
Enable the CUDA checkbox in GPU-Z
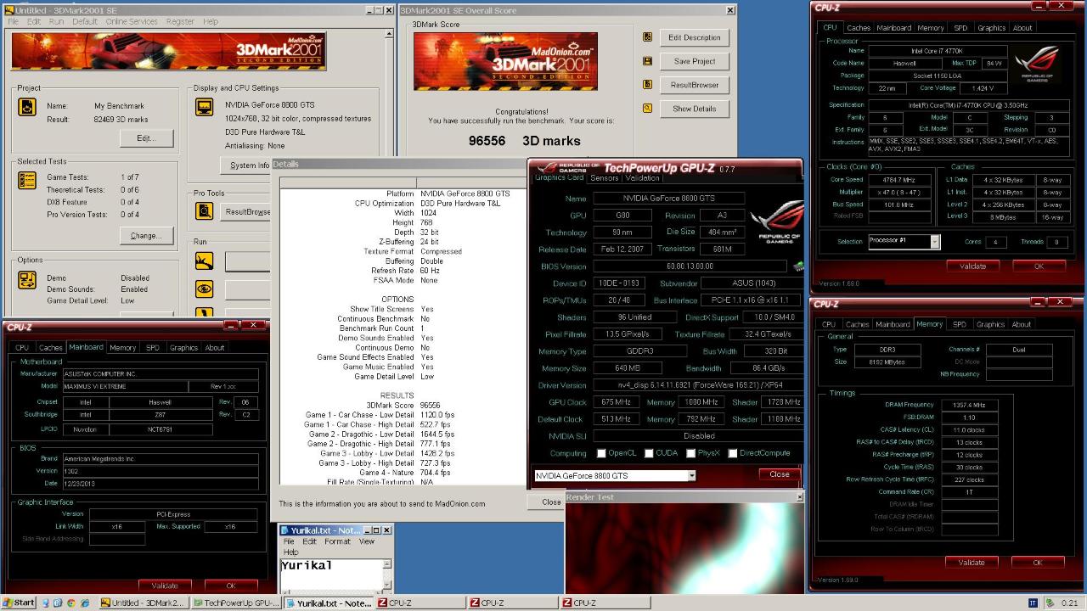pyautogui.click(x=649, y=453)
